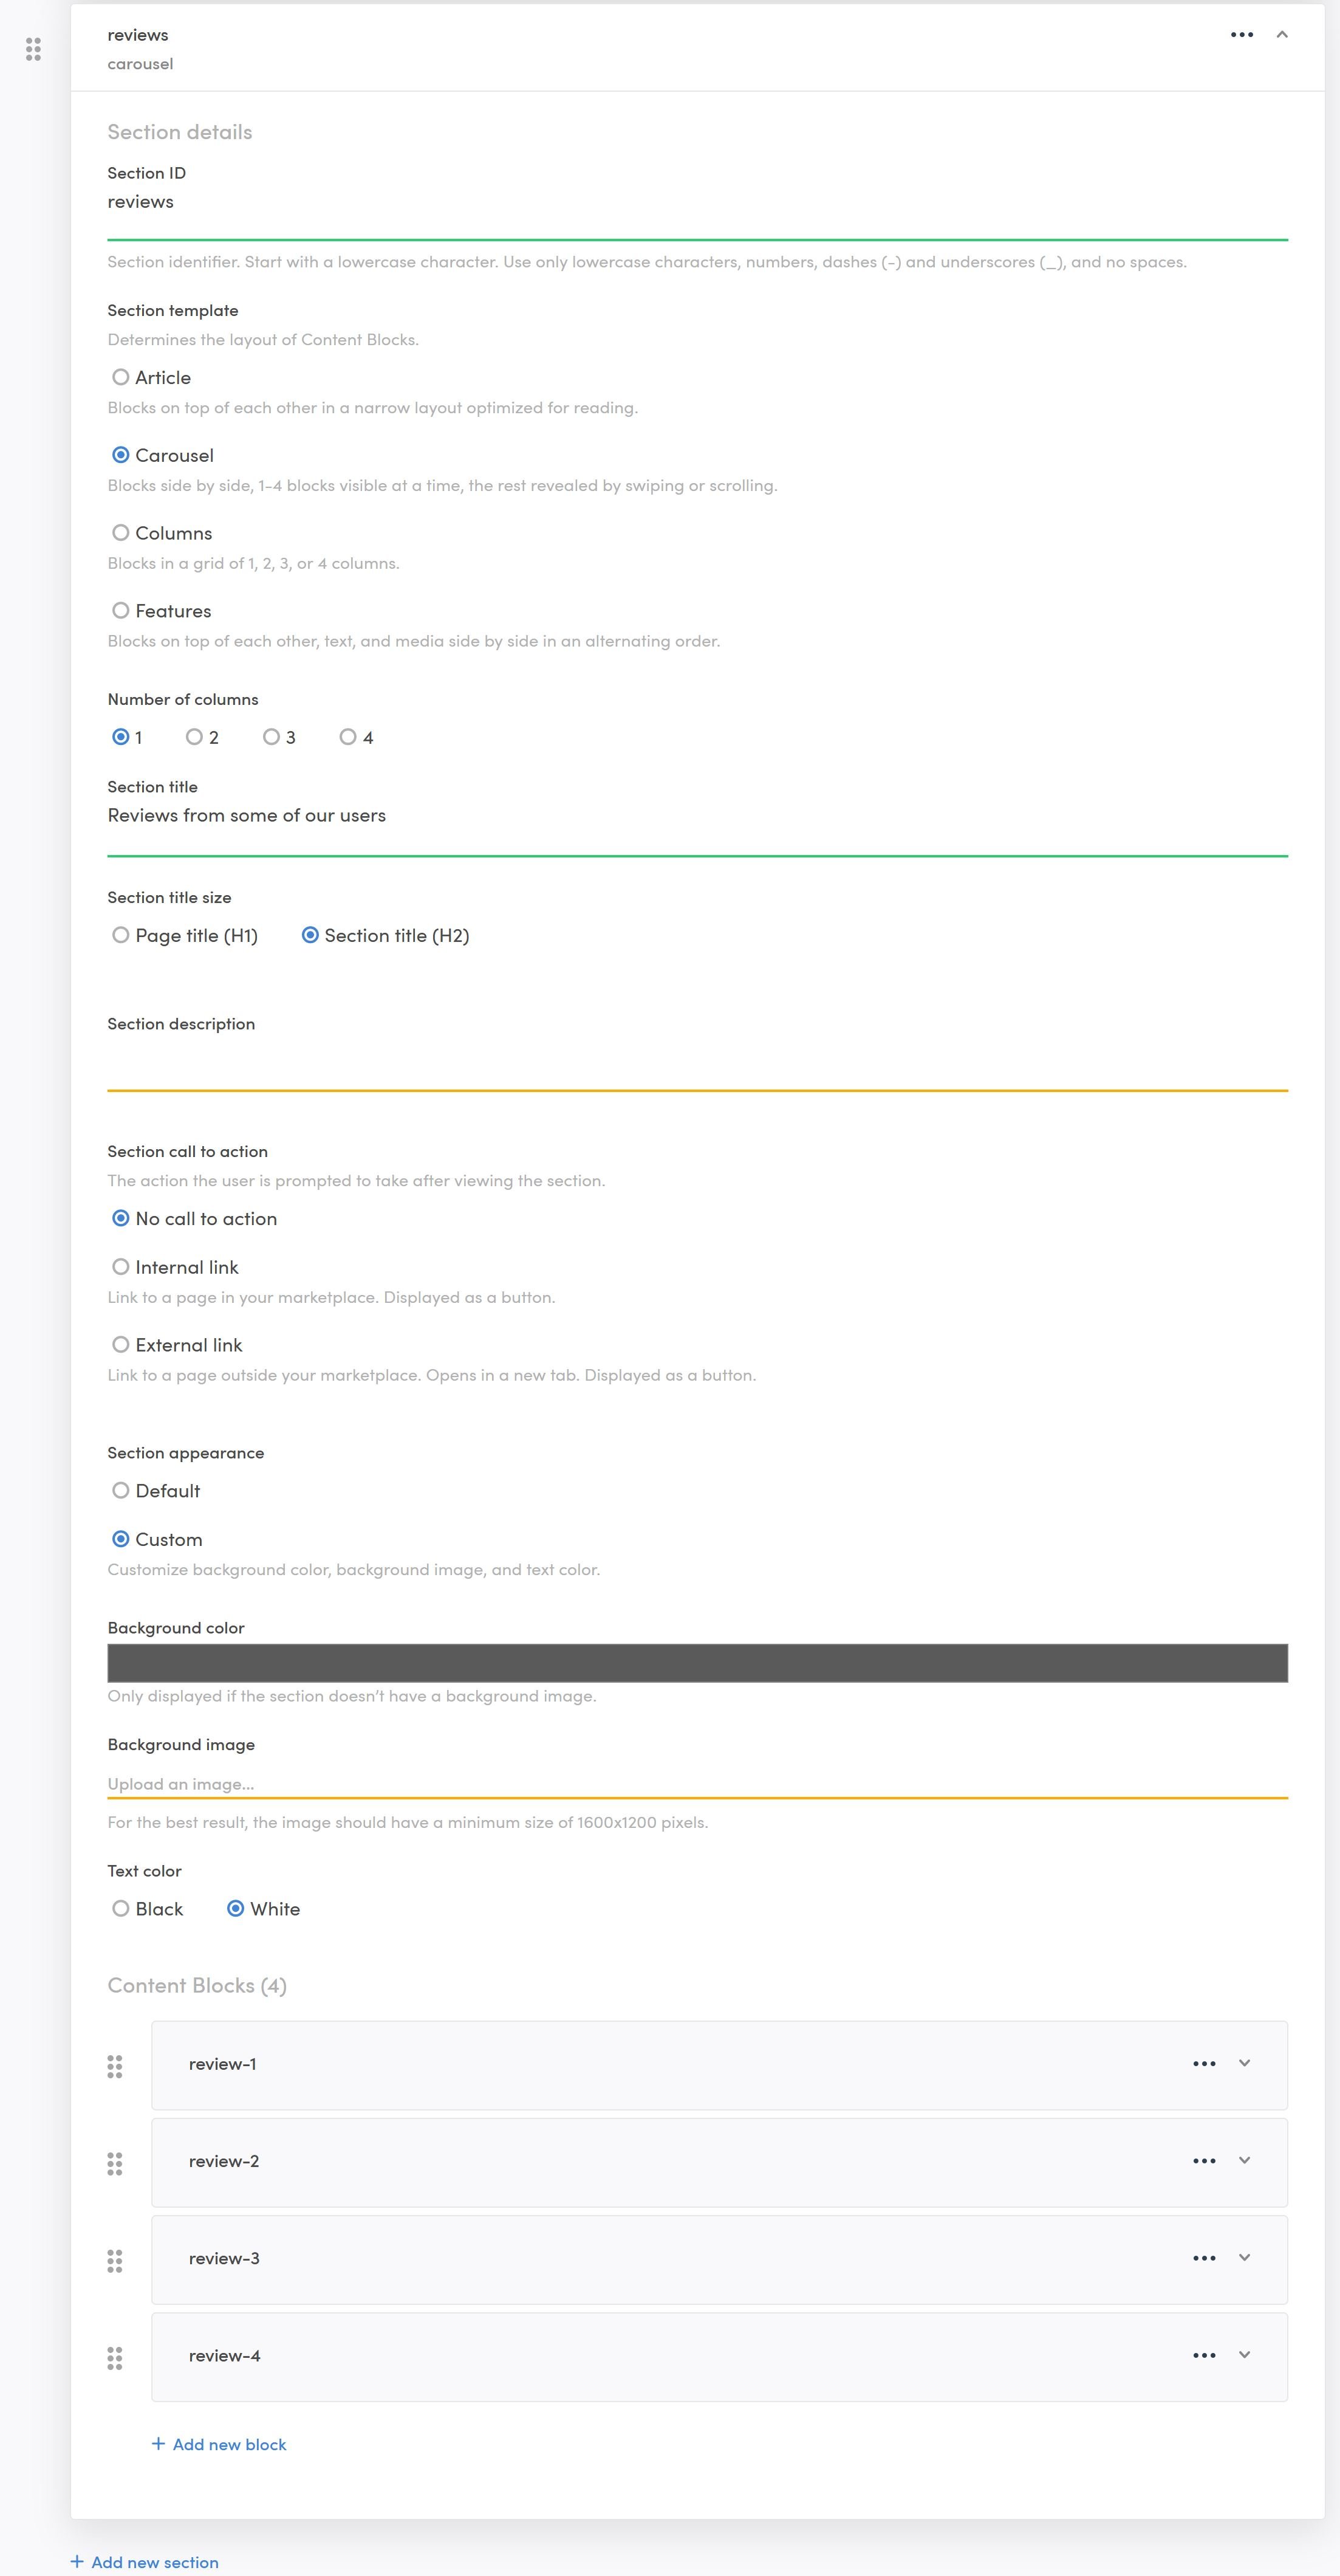This screenshot has width=1340, height=2576.
Task: Click the Add new block link
Action: tap(229, 2444)
